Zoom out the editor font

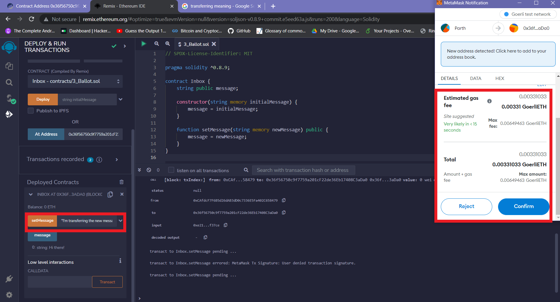(157, 44)
